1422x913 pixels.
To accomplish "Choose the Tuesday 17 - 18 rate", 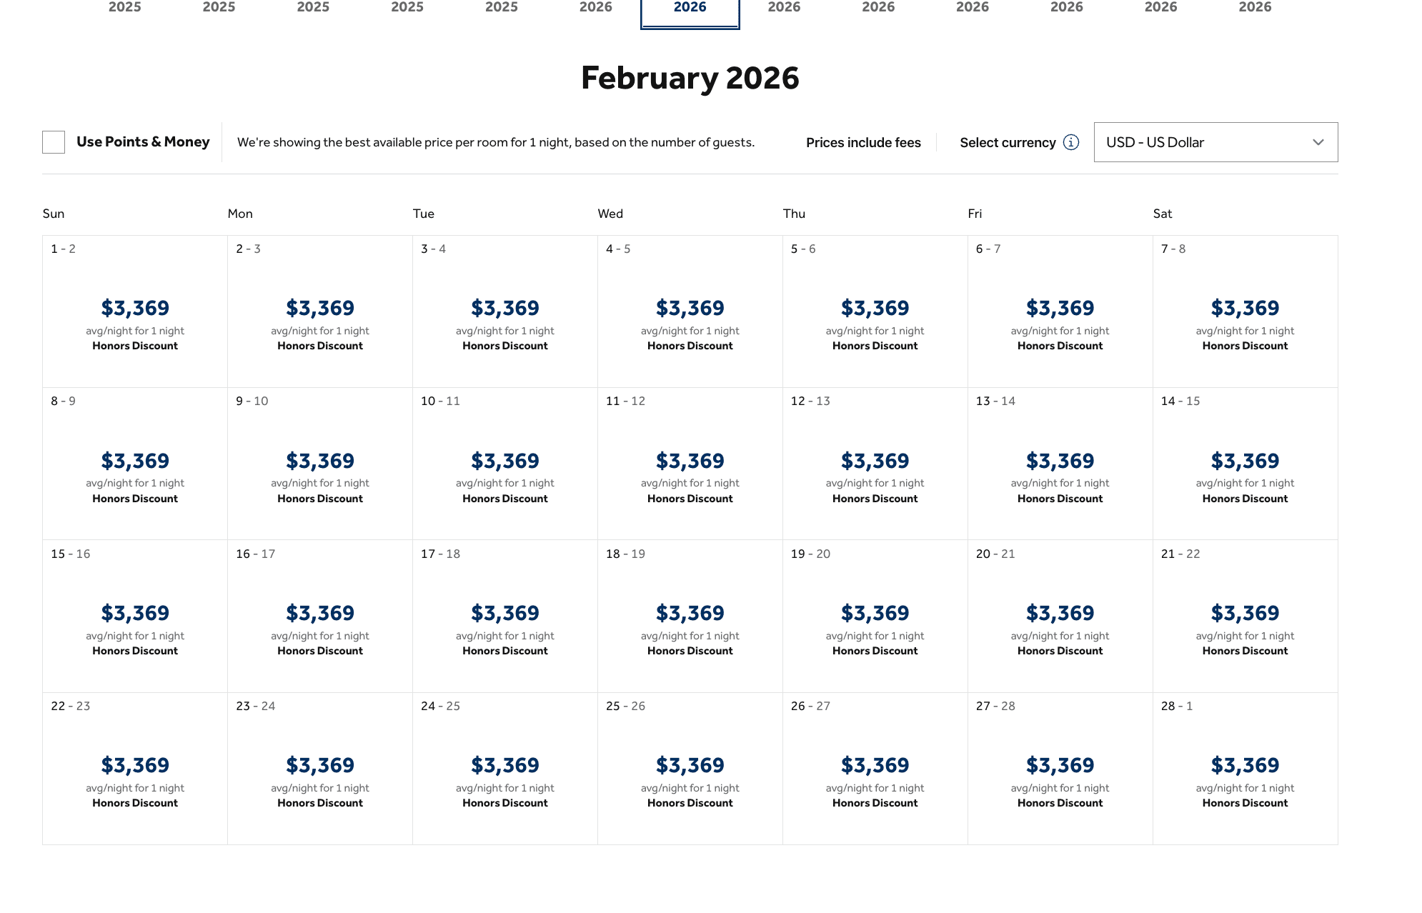I will click(505, 616).
